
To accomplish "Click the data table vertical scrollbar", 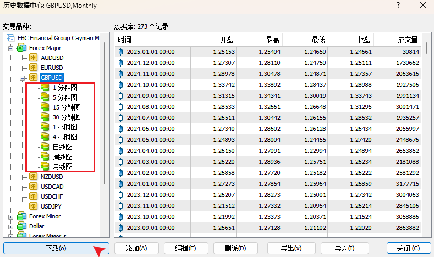I will coord(426,138).
